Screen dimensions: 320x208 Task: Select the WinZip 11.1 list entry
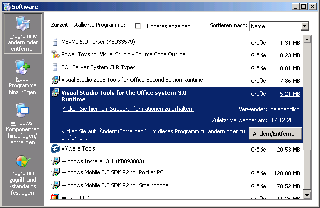(x=75, y=196)
